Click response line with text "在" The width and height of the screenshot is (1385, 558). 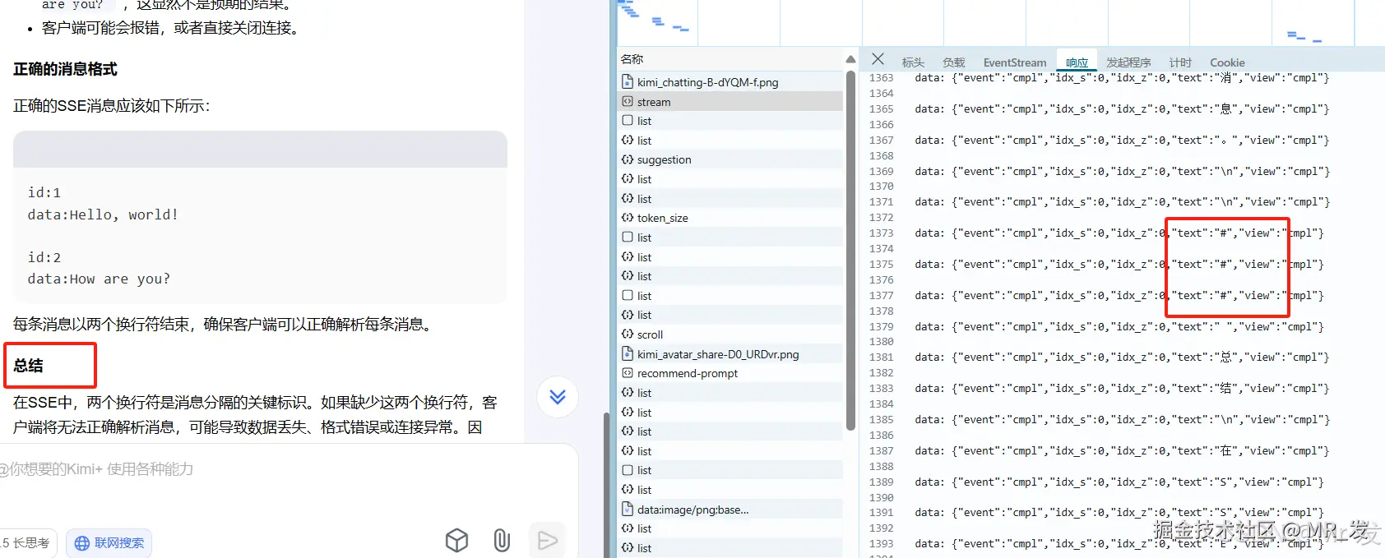point(1122,451)
